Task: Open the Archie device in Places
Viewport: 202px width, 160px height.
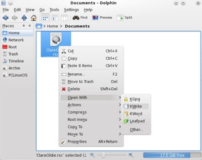Action: click(x=17, y=68)
